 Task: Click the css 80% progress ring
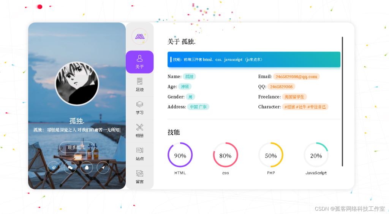coord(225,155)
